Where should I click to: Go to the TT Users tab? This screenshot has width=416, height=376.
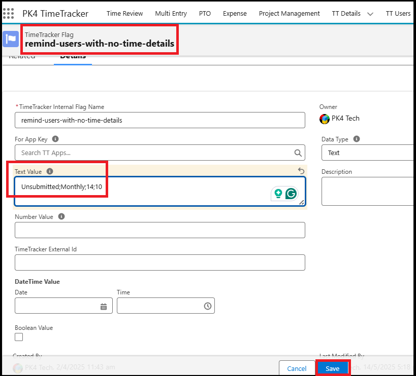click(398, 14)
